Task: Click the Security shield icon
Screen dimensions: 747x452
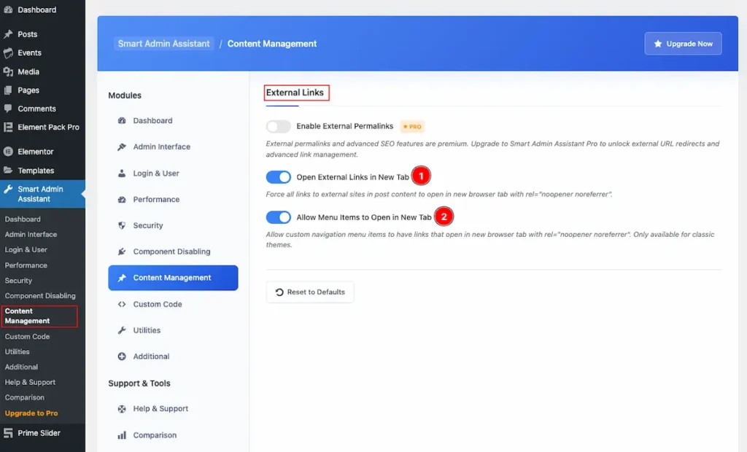Action: pos(122,225)
